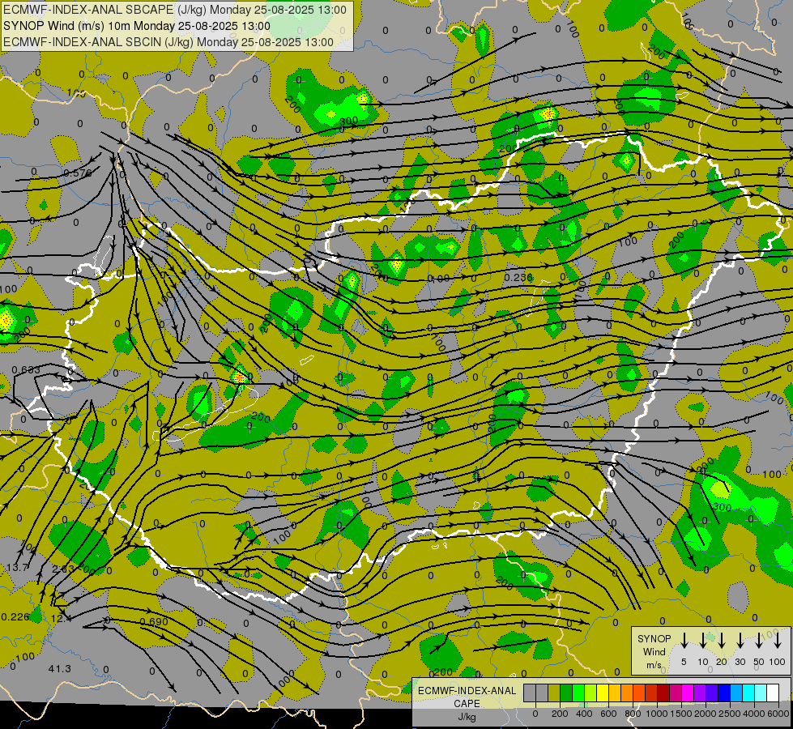Click the 0.690 value on the map
This screenshot has width=793, height=729.
pos(154,622)
